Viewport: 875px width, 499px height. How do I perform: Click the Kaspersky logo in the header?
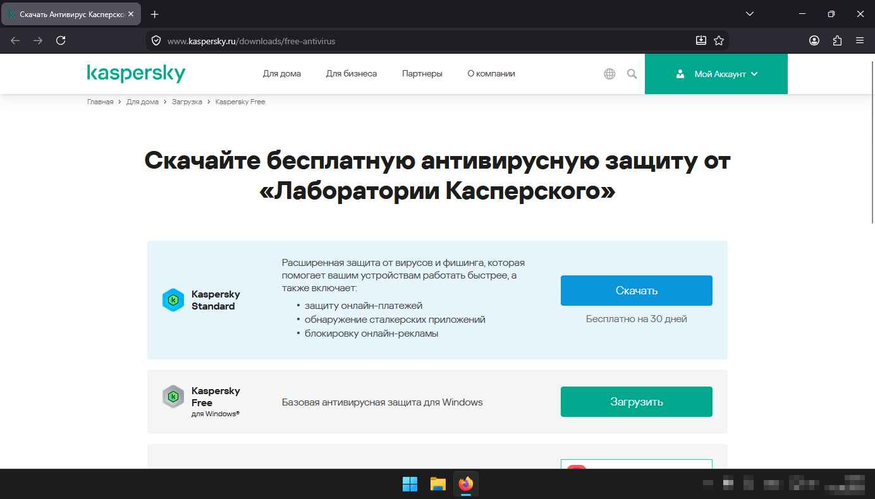coord(136,73)
